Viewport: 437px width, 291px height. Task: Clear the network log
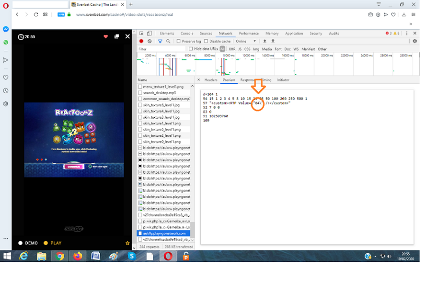click(149, 41)
